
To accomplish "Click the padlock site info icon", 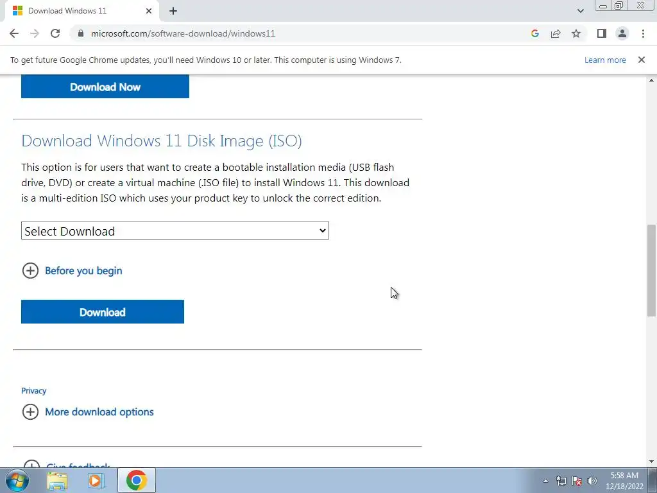I will coord(81,33).
